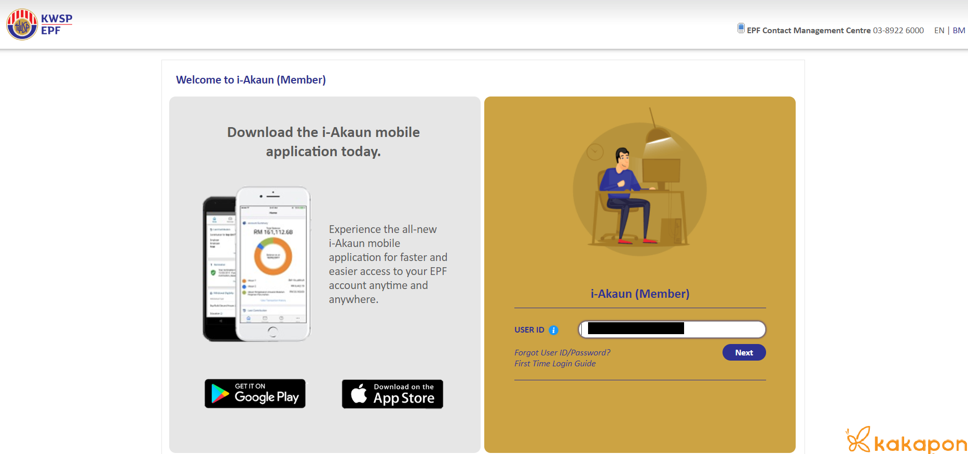The image size is (968, 454).
Task: Click the Welcome to i-Akaun (Member) heading
Action: (x=251, y=80)
